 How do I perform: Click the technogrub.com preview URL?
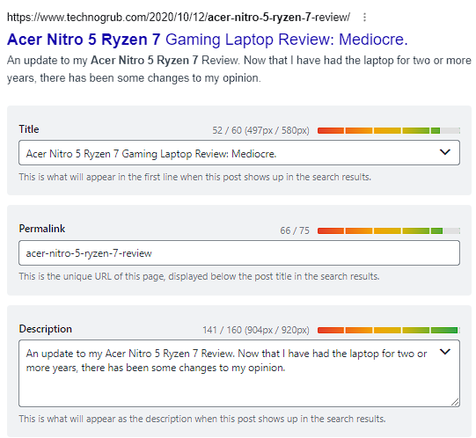point(179,18)
